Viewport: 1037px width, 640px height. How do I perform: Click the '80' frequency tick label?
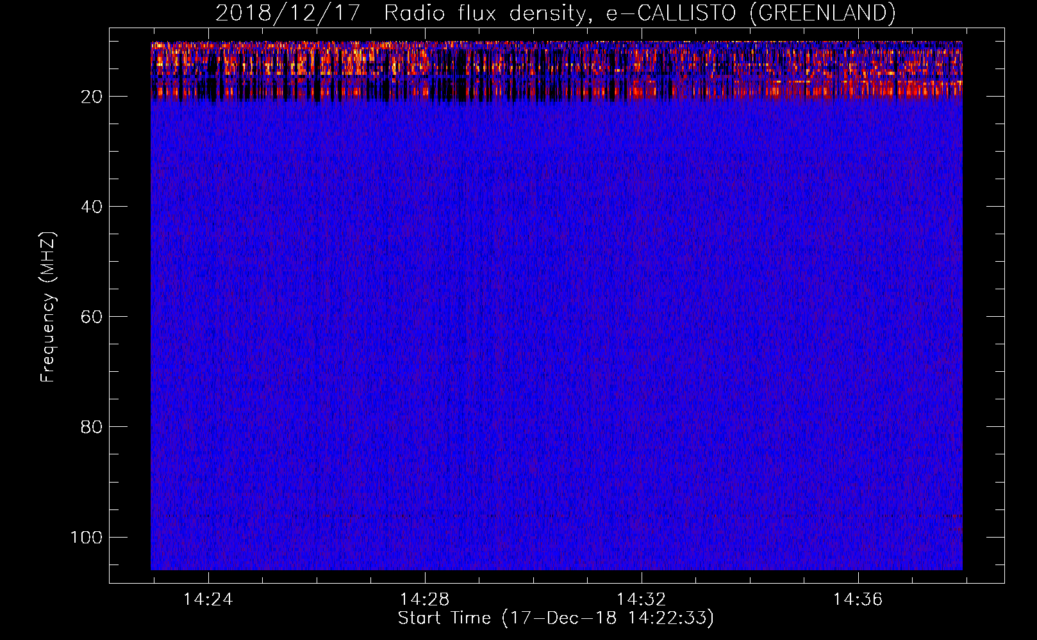(92, 427)
